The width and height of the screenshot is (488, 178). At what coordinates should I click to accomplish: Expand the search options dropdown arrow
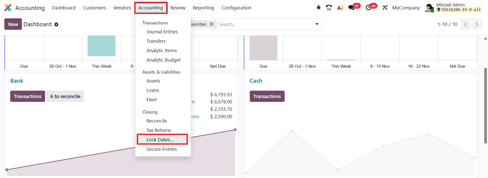point(317,24)
